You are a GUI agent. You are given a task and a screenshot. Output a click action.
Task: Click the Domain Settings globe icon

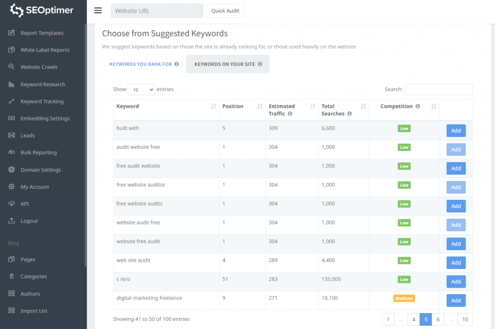pos(12,170)
